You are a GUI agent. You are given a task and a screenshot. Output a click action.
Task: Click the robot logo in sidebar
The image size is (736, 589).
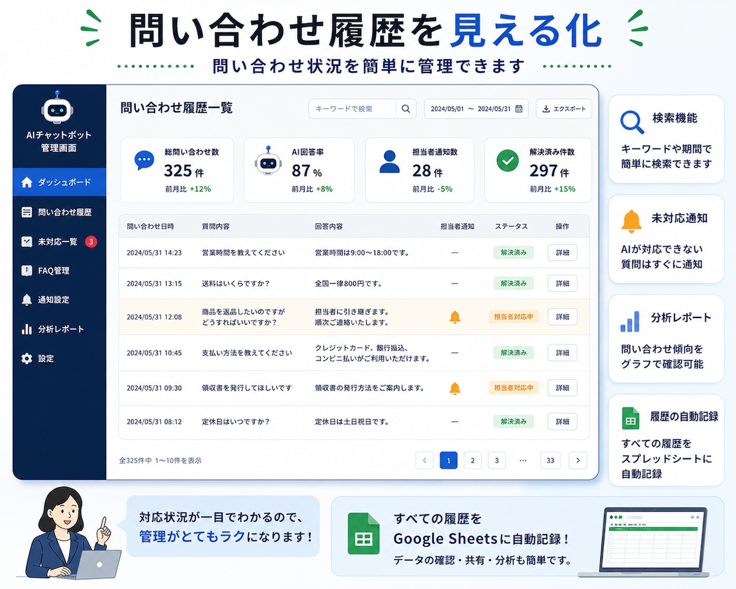[x=58, y=107]
